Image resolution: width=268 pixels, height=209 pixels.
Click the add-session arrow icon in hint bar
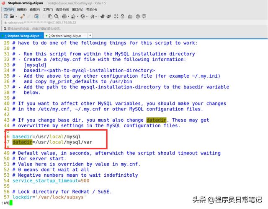[5, 29]
